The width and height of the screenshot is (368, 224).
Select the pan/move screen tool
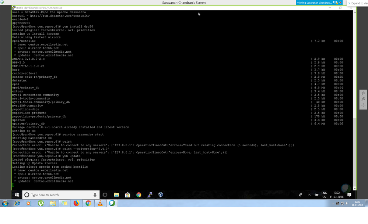click(364, 105)
